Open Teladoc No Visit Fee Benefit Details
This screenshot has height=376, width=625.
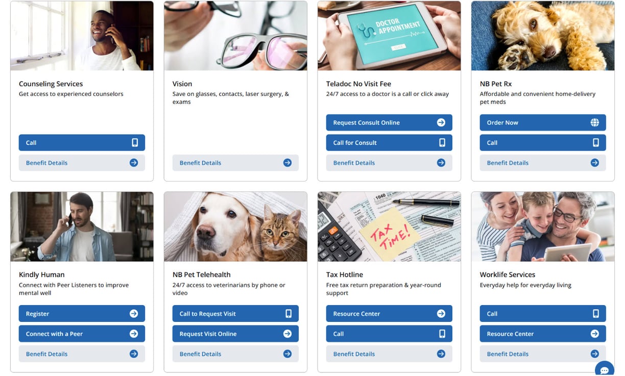[x=389, y=163]
